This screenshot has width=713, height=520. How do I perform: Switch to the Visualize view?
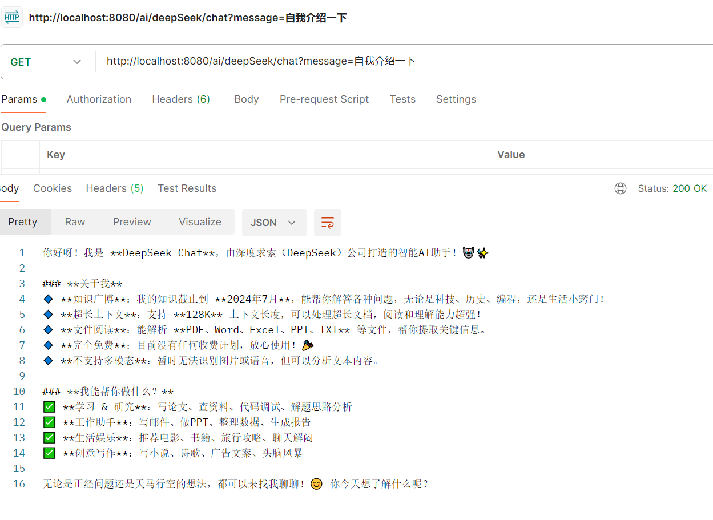pos(200,222)
